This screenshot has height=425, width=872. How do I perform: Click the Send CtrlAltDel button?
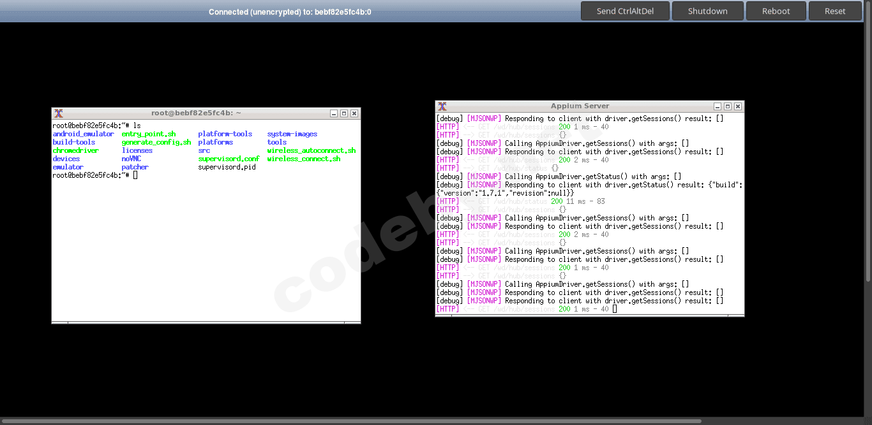pyautogui.click(x=624, y=11)
